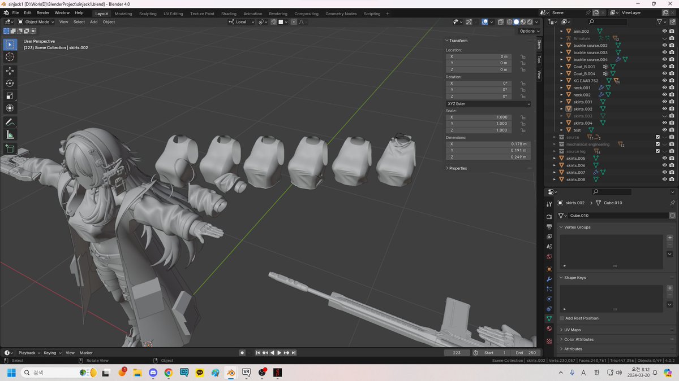Open the World properties tab icon
The width and height of the screenshot is (679, 381).
point(549,256)
